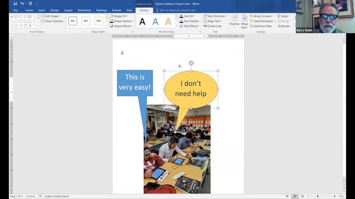Open the Text Effects dropdown
The image size is (355, 199).
click(x=190, y=26)
